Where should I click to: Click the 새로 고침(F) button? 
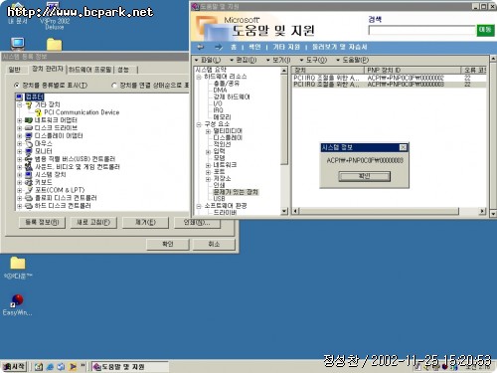pos(93,222)
